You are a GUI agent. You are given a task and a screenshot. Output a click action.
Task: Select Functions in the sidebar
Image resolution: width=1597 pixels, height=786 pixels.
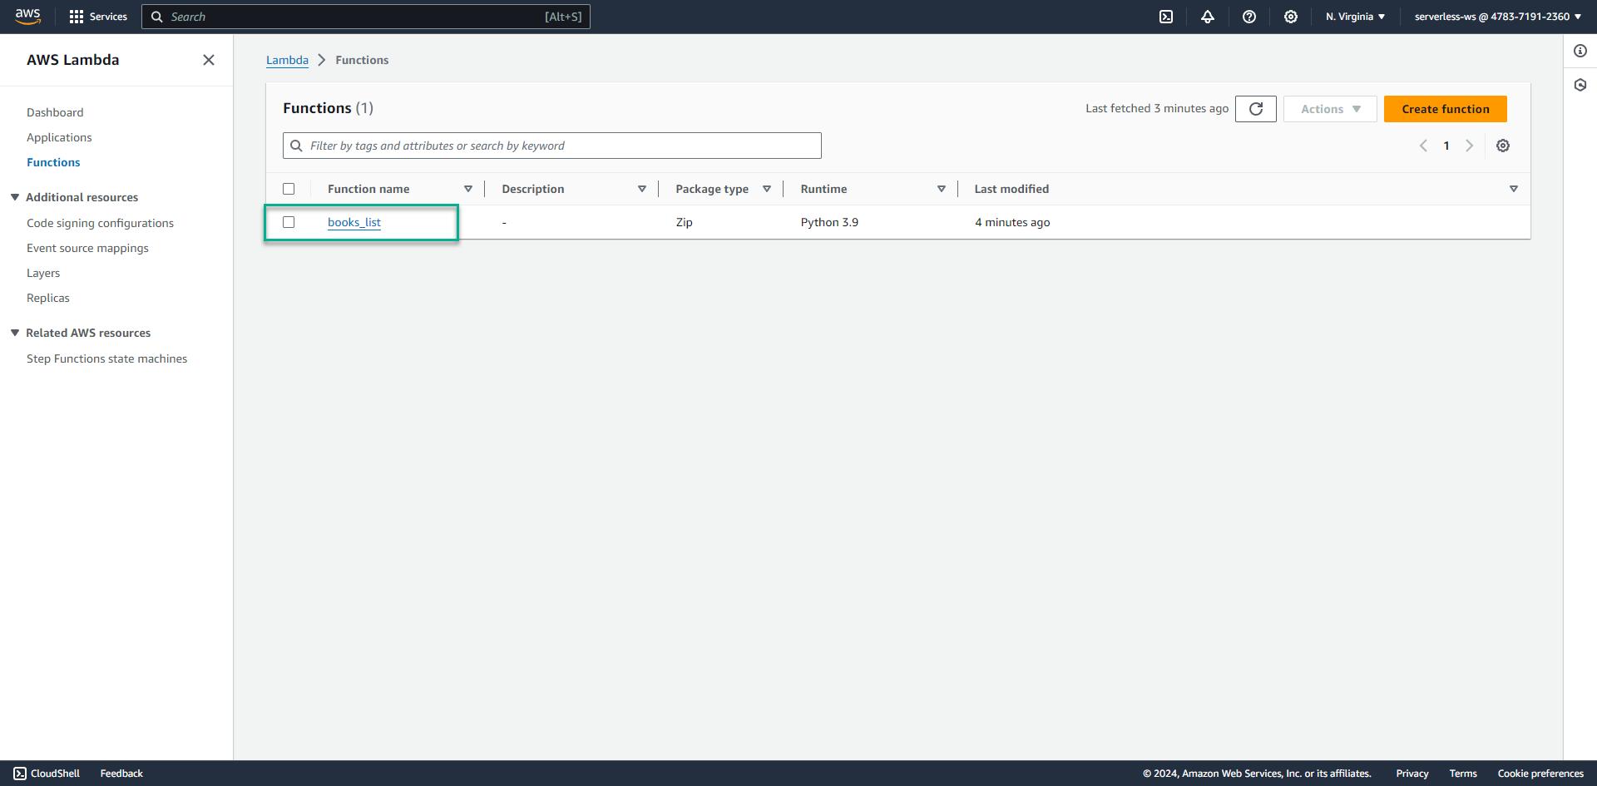point(53,162)
